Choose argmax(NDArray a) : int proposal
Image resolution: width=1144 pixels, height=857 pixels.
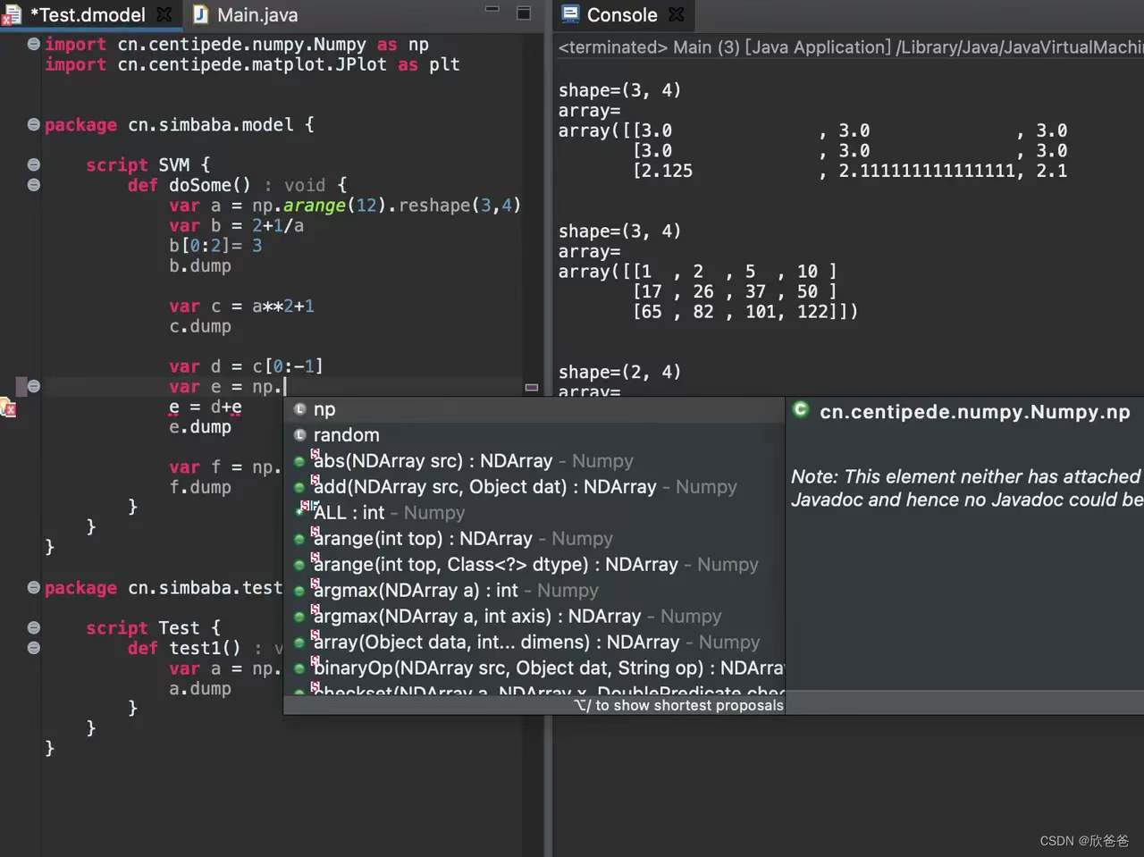click(534, 591)
